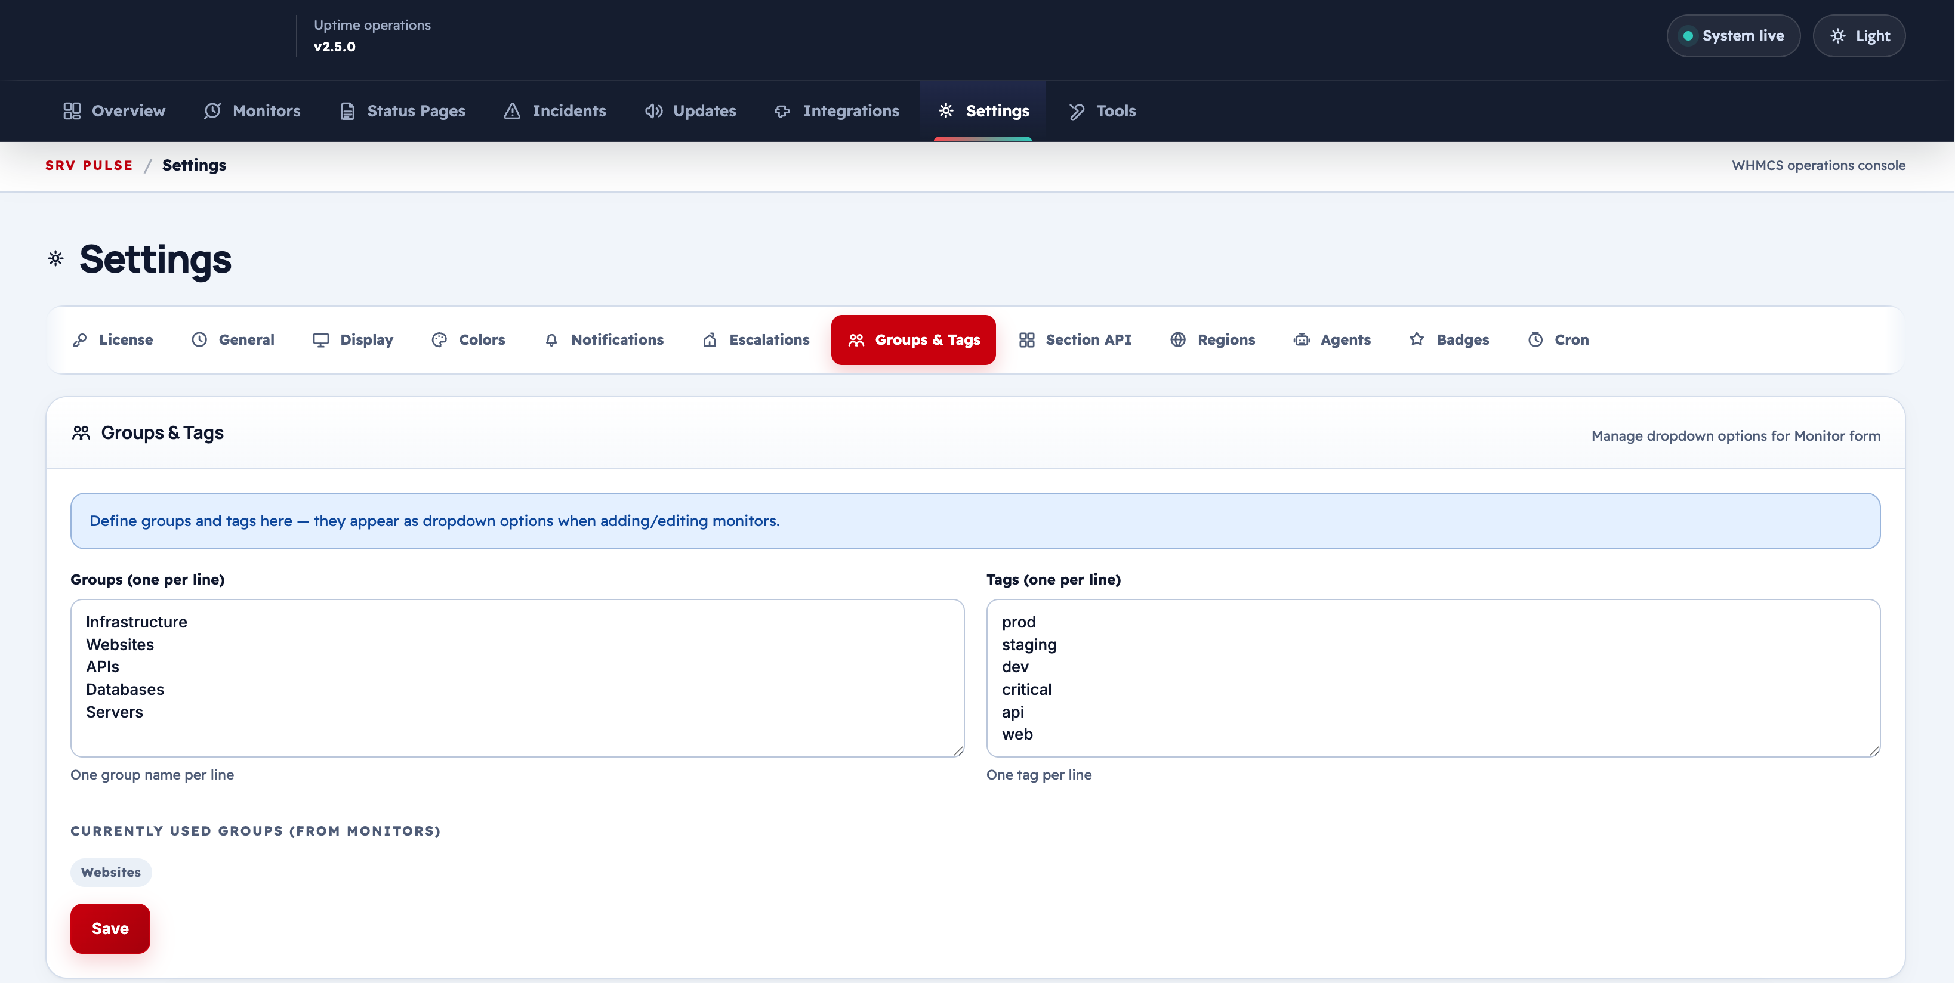Click the General clock icon
Screen dimensions: 1955x983
(x=199, y=340)
